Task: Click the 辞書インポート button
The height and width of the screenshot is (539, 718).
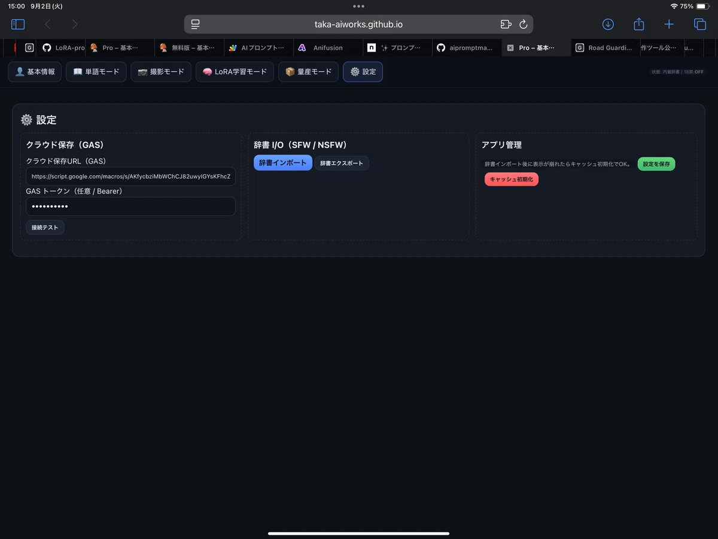Action: point(283,163)
